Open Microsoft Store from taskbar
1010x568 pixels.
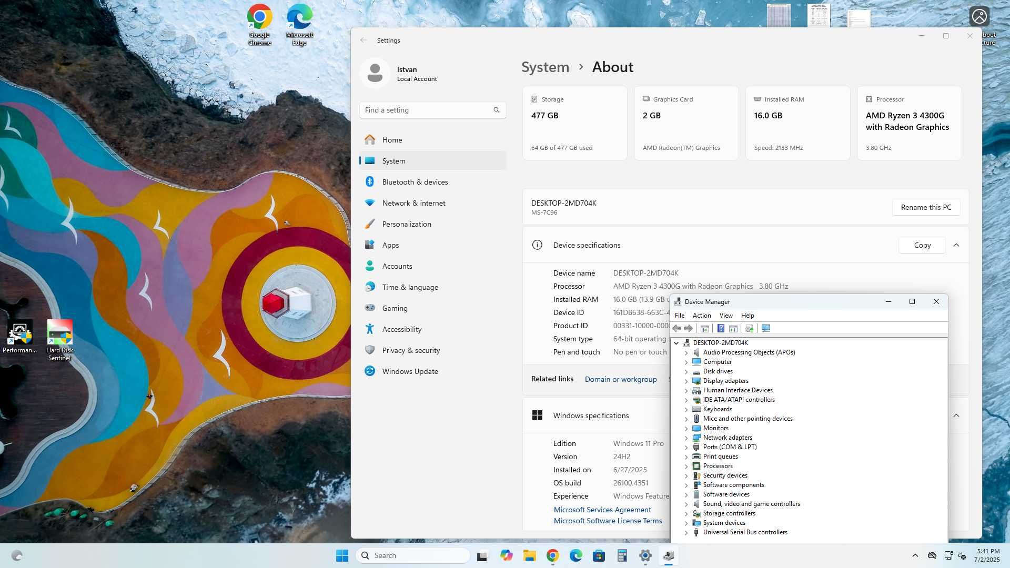(x=599, y=555)
